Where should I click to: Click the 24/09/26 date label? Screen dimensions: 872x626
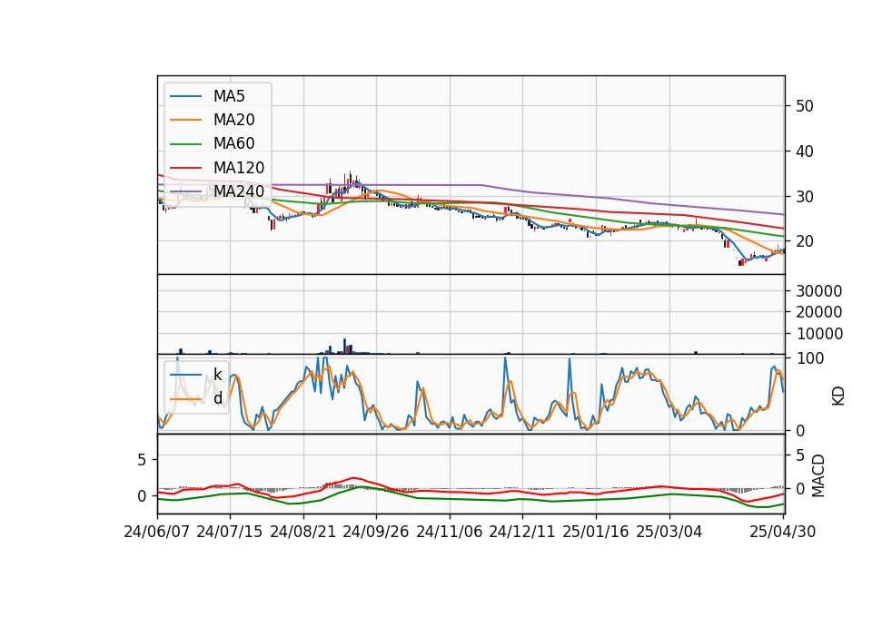(x=376, y=533)
